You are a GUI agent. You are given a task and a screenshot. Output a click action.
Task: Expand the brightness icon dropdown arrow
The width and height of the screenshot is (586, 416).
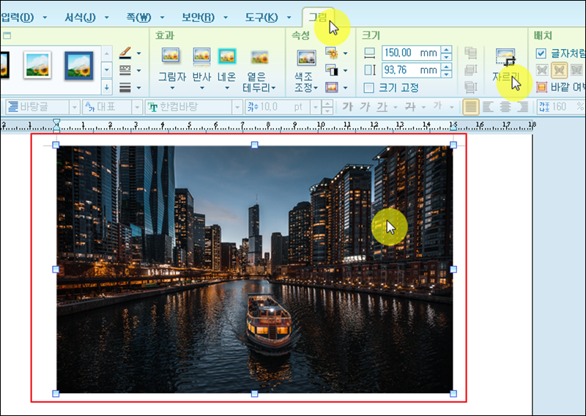click(345, 53)
